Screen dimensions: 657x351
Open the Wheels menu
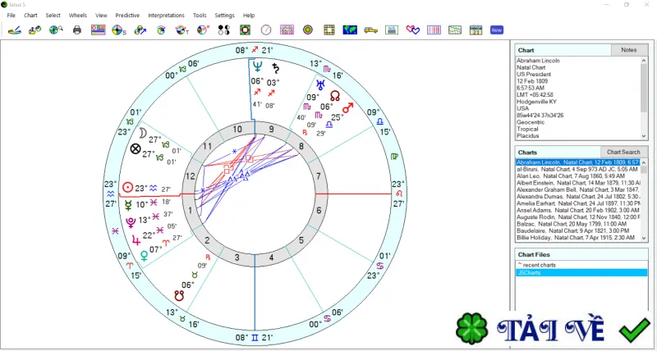[78, 16]
